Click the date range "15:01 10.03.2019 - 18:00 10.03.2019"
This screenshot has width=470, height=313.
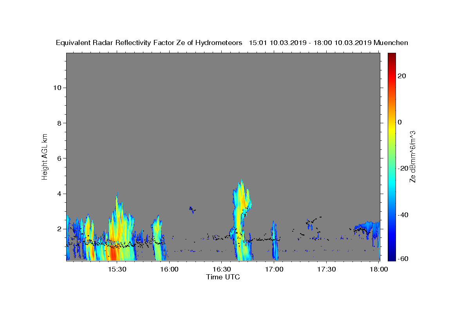pyautogui.click(x=311, y=43)
